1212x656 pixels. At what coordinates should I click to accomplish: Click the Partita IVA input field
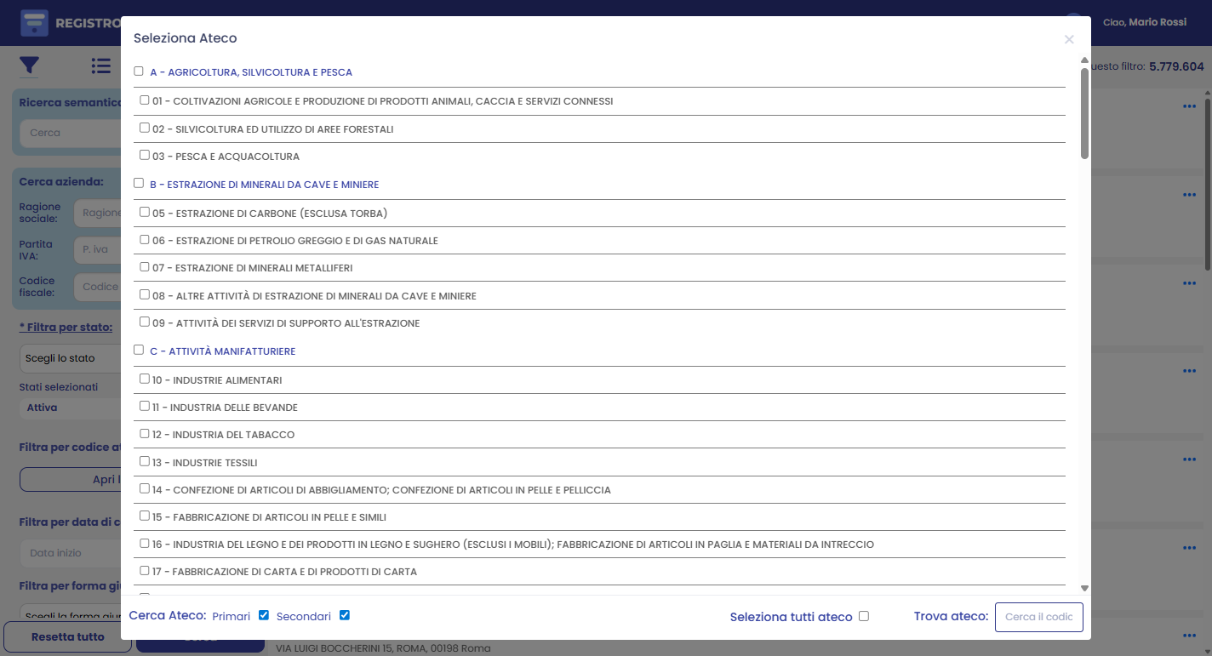(x=98, y=250)
